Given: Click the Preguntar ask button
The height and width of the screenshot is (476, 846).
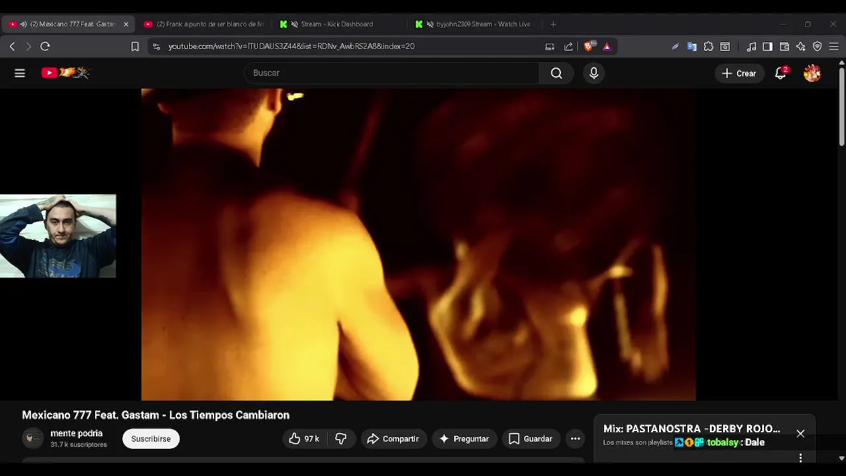Looking at the screenshot, I should pyautogui.click(x=464, y=439).
